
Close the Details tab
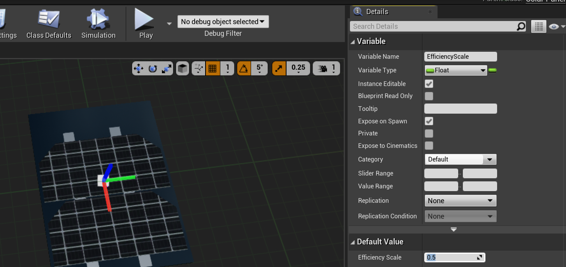(430, 12)
